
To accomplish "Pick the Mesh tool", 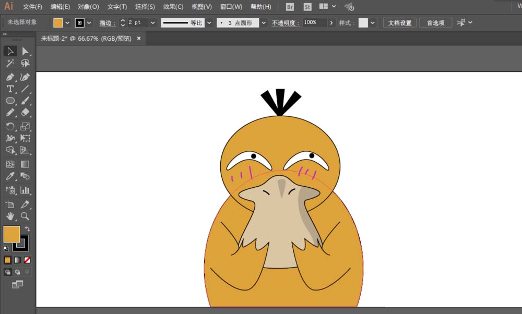I will point(10,164).
